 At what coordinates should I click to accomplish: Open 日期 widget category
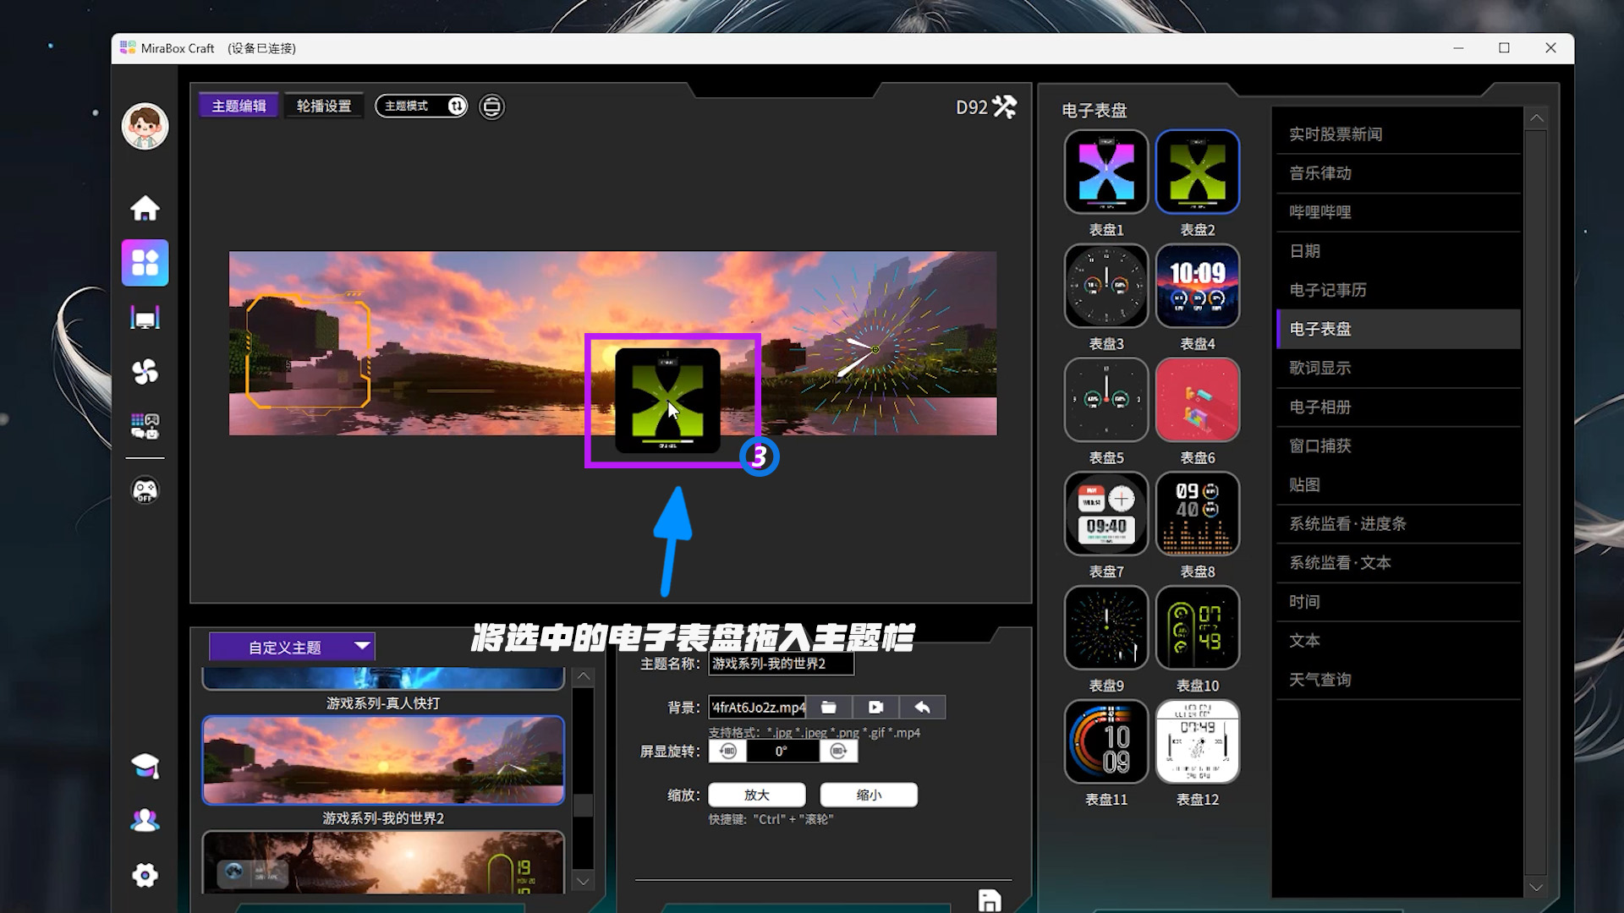tap(1399, 251)
